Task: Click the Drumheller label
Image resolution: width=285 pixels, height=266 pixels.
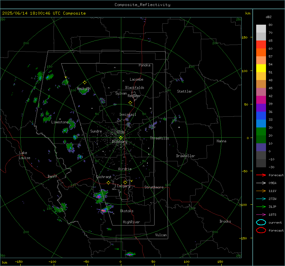Action: 186,156
